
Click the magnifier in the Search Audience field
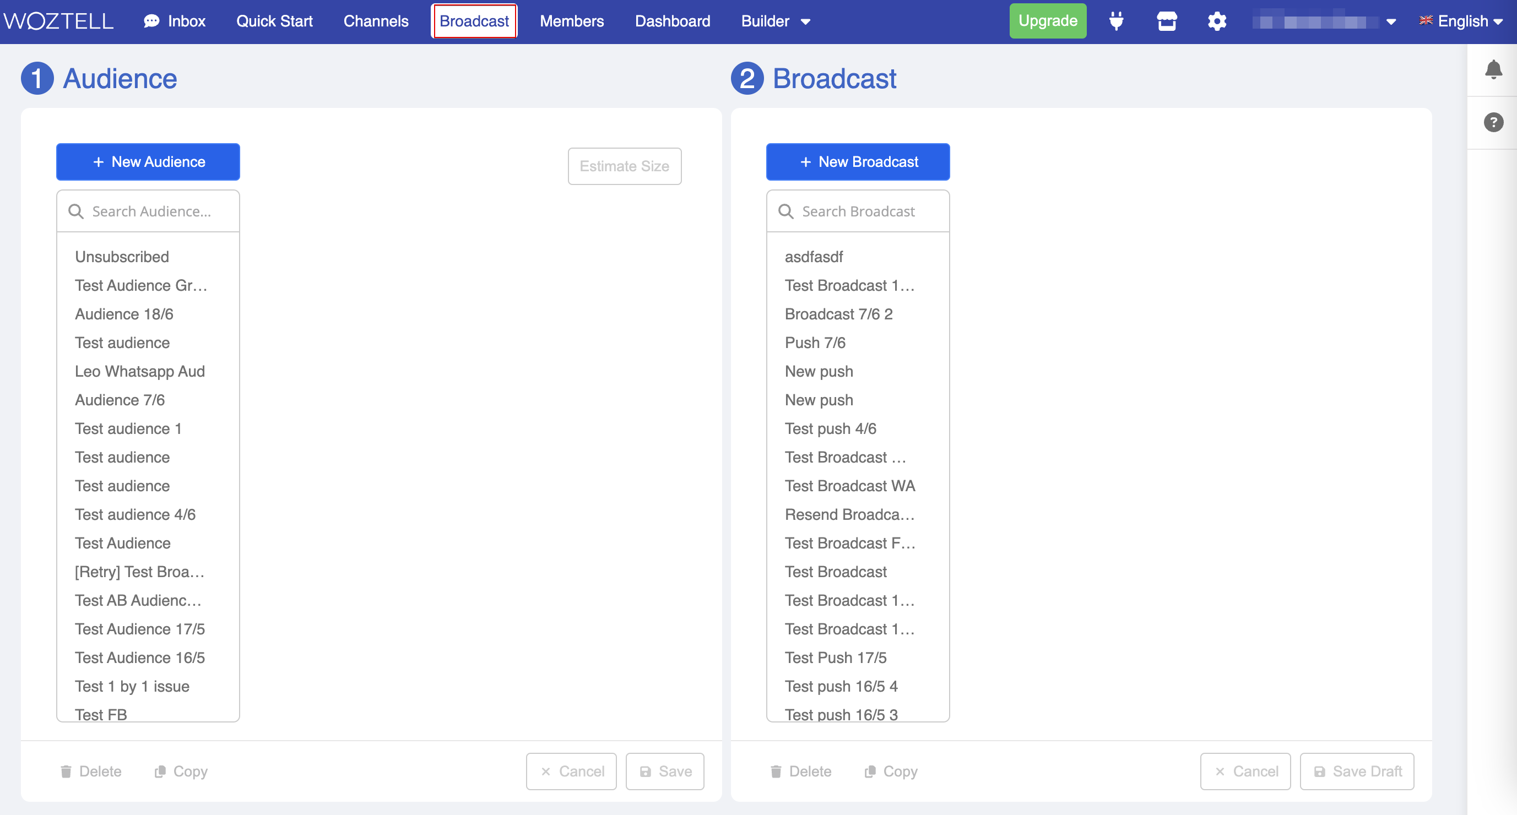(x=76, y=211)
